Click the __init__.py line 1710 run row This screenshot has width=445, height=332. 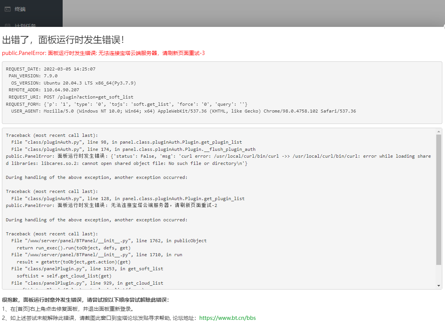click(x=97, y=255)
